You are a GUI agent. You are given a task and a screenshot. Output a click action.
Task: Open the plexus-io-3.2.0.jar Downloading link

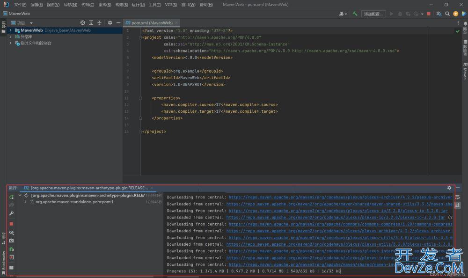point(338,211)
